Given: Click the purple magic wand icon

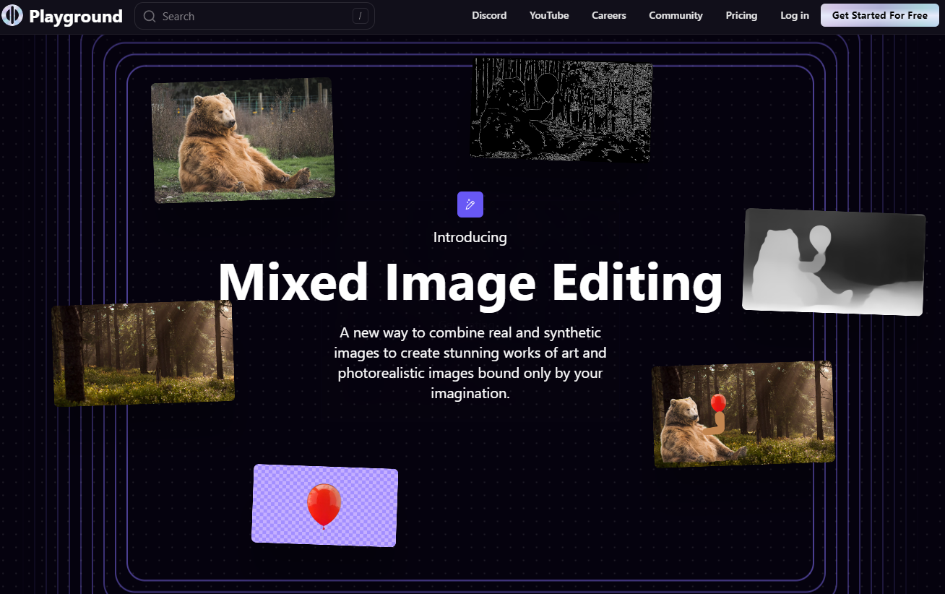Looking at the screenshot, I should (470, 205).
